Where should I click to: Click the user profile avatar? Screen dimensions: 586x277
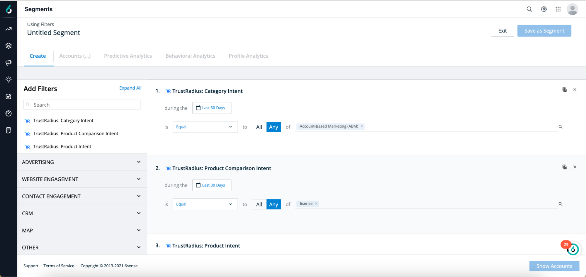coord(572,9)
